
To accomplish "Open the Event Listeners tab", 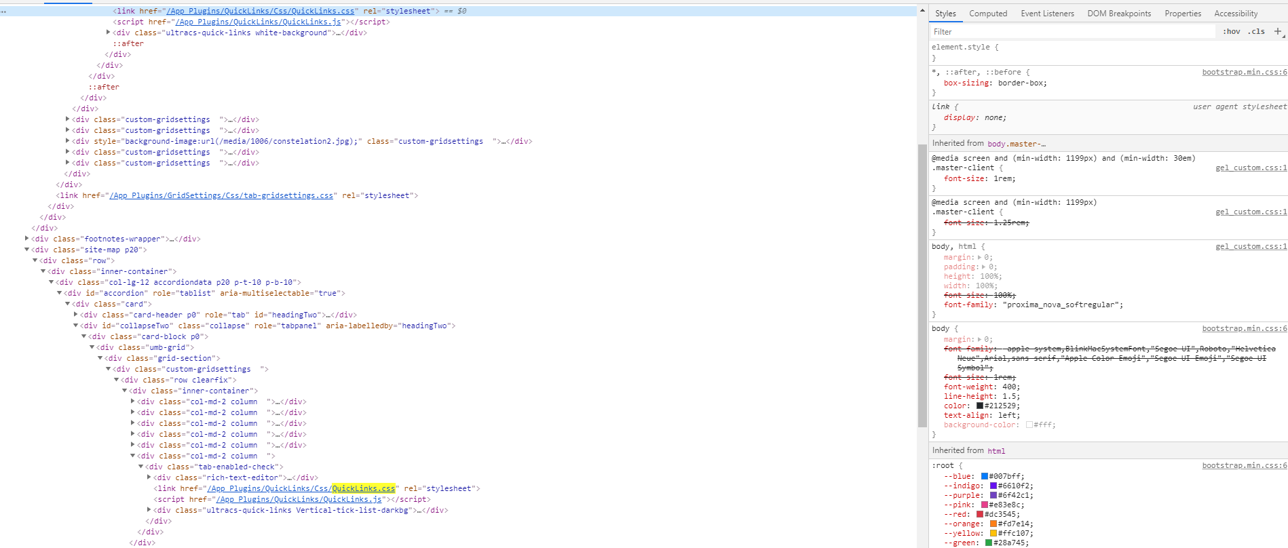I will (1048, 14).
